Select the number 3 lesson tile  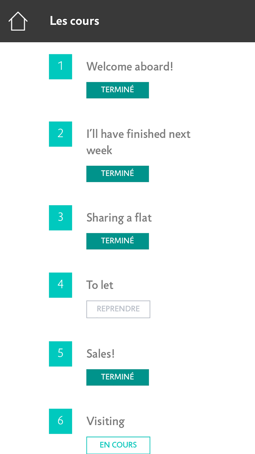click(x=60, y=218)
